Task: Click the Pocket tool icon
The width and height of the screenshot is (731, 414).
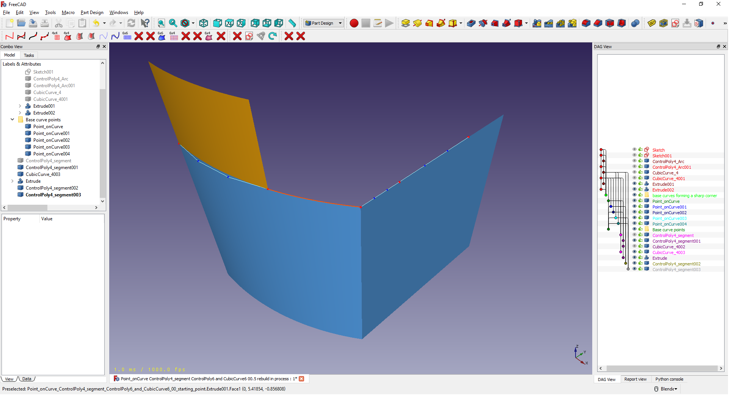Action: (471, 24)
